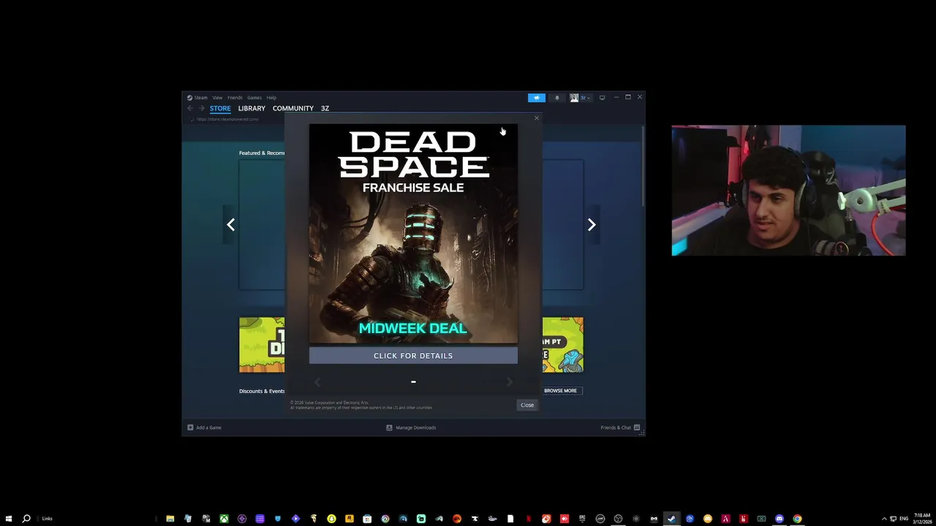
Task: Switch to Big Picture mode icon
Action: pos(602,97)
